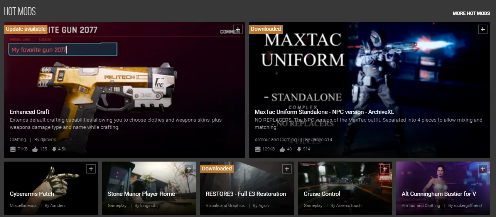Click 'Armour and Clothing' on Alt Cunningham card

click(421, 205)
